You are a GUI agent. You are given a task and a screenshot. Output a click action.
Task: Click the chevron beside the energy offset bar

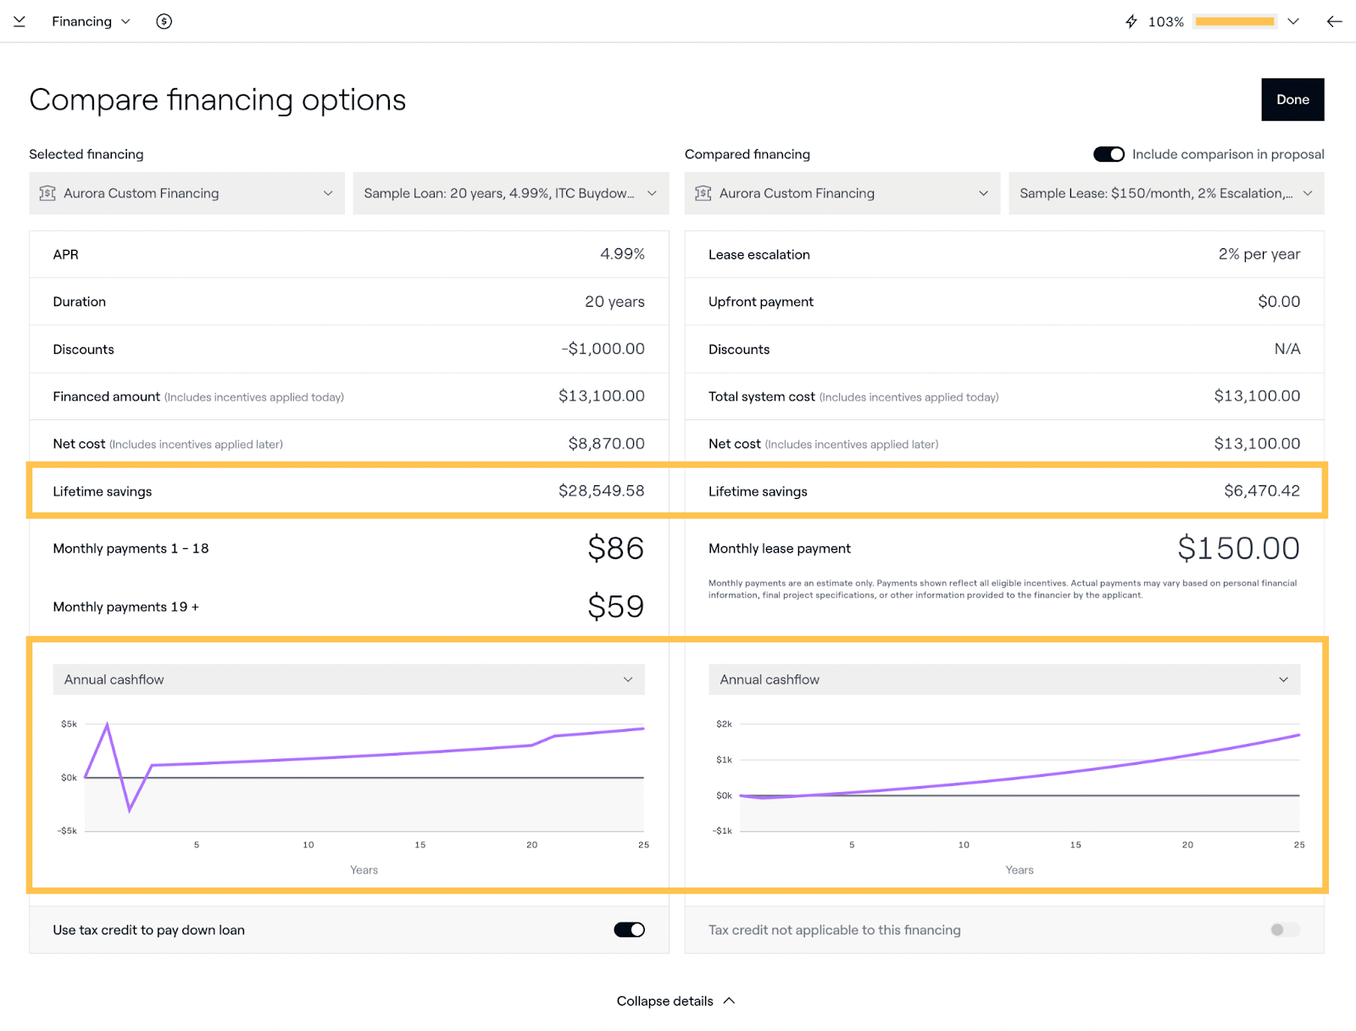tap(1293, 21)
